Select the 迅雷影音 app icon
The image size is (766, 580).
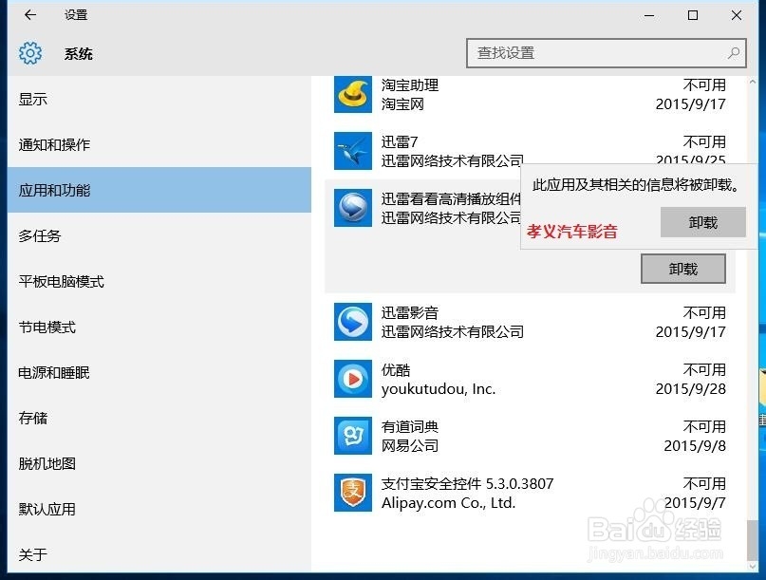coord(353,322)
